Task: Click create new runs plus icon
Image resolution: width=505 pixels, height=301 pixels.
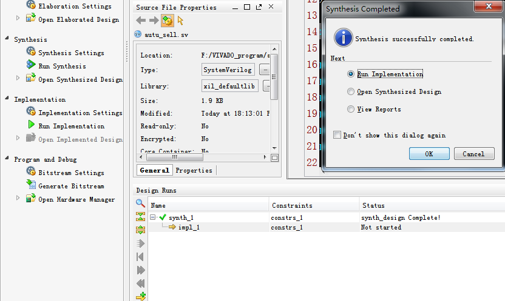Action: point(141,297)
